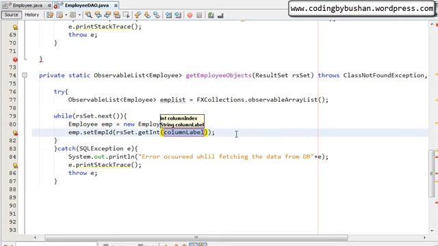
Task: Click 'FXCollections' on line 77
Action: (220, 100)
